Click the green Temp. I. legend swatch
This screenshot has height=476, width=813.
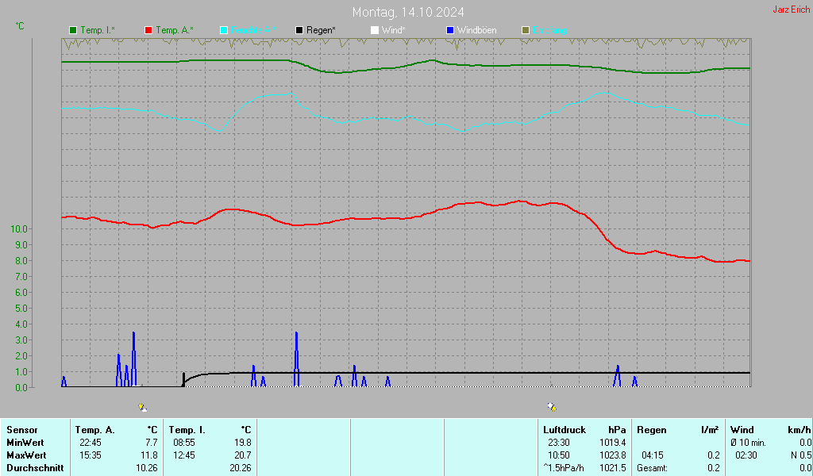[73, 30]
